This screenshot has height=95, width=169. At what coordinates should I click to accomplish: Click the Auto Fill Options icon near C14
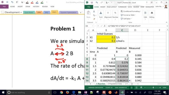130,80
